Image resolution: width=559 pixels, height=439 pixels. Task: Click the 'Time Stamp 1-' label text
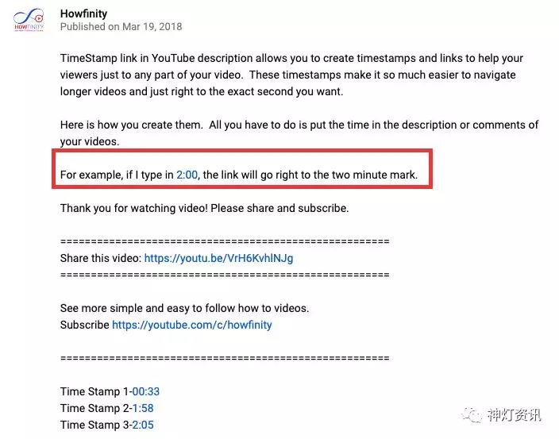click(x=96, y=391)
